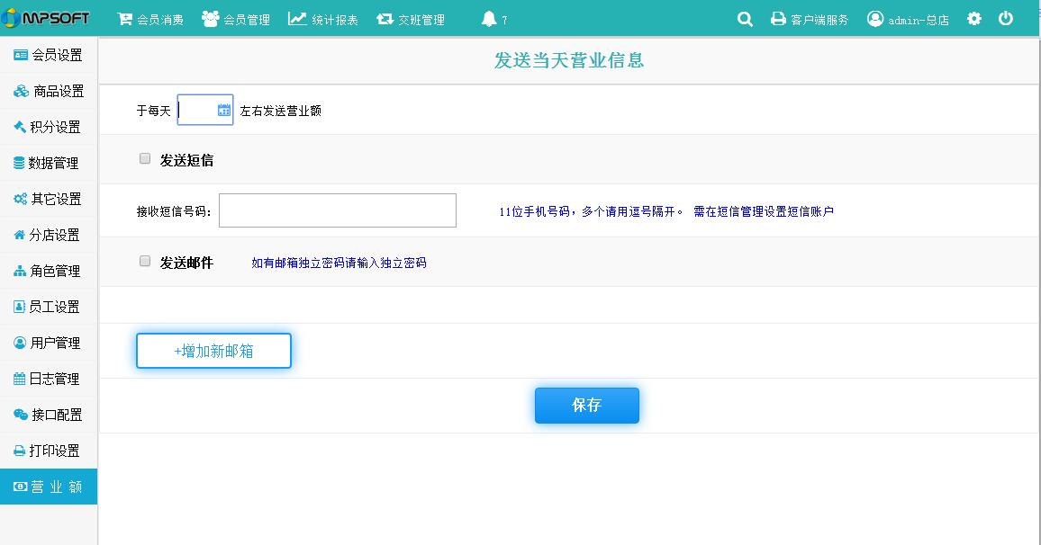This screenshot has height=545, width=1041.
Task: Open notifications bell icon
Action: pos(489,19)
